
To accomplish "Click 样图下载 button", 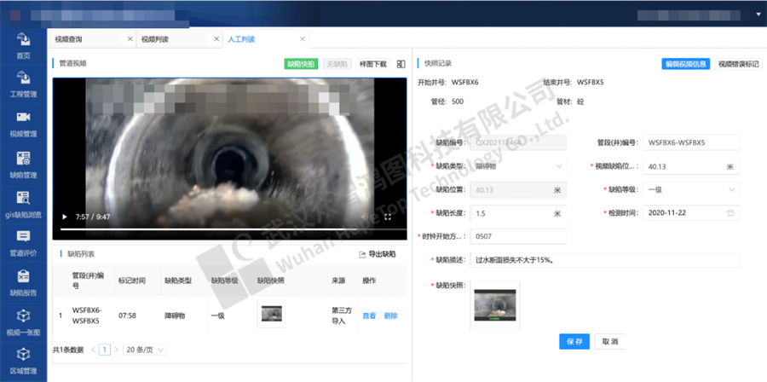I will [x=373, y=64].
